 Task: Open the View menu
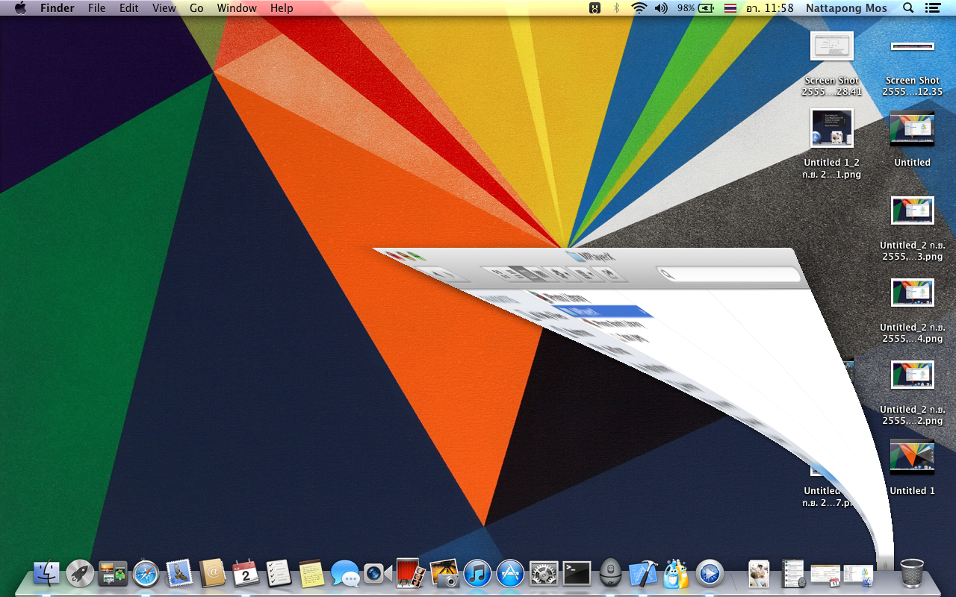[x=164, y=8]
